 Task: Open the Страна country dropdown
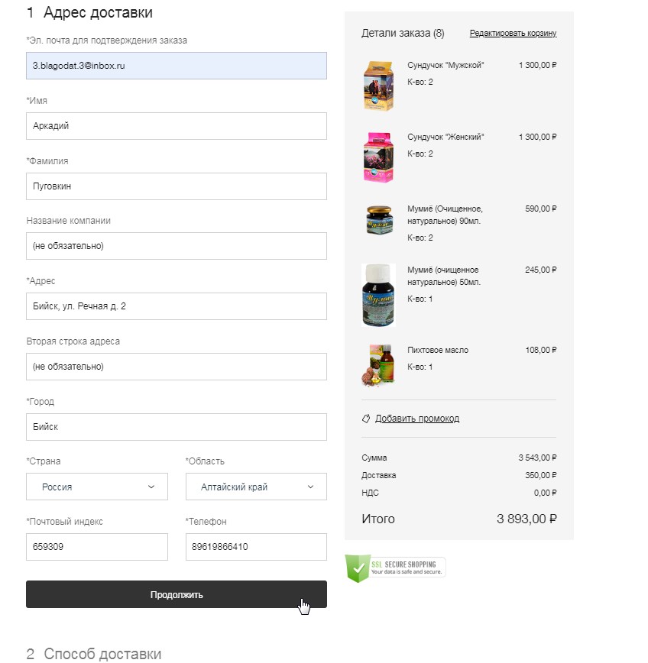[97, 487]
